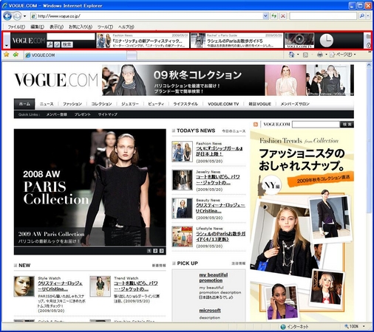
Task: Expand the Home button dropdown arrow
Action: pyautogui.click(x=298, y=55)
